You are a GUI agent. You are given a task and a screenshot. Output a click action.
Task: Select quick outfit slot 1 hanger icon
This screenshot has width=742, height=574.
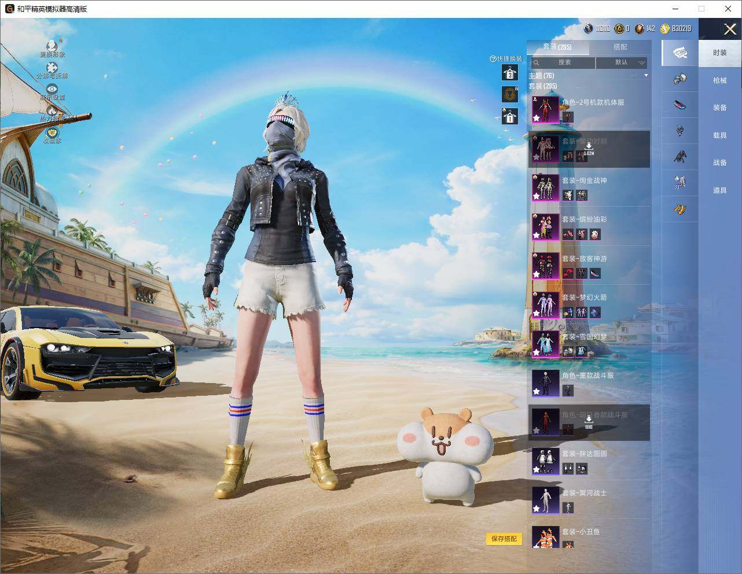point(510,116)
